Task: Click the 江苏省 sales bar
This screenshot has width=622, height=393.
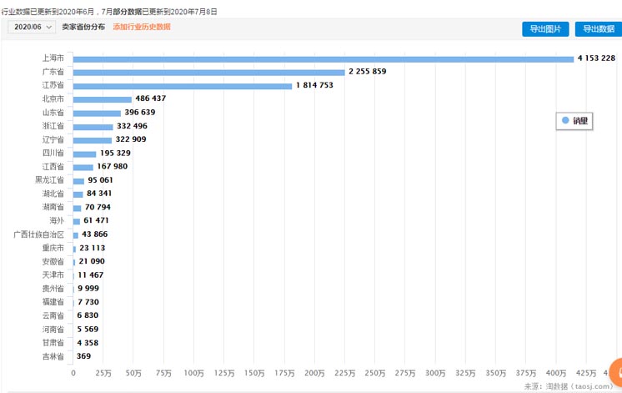Action: [182, 86]
